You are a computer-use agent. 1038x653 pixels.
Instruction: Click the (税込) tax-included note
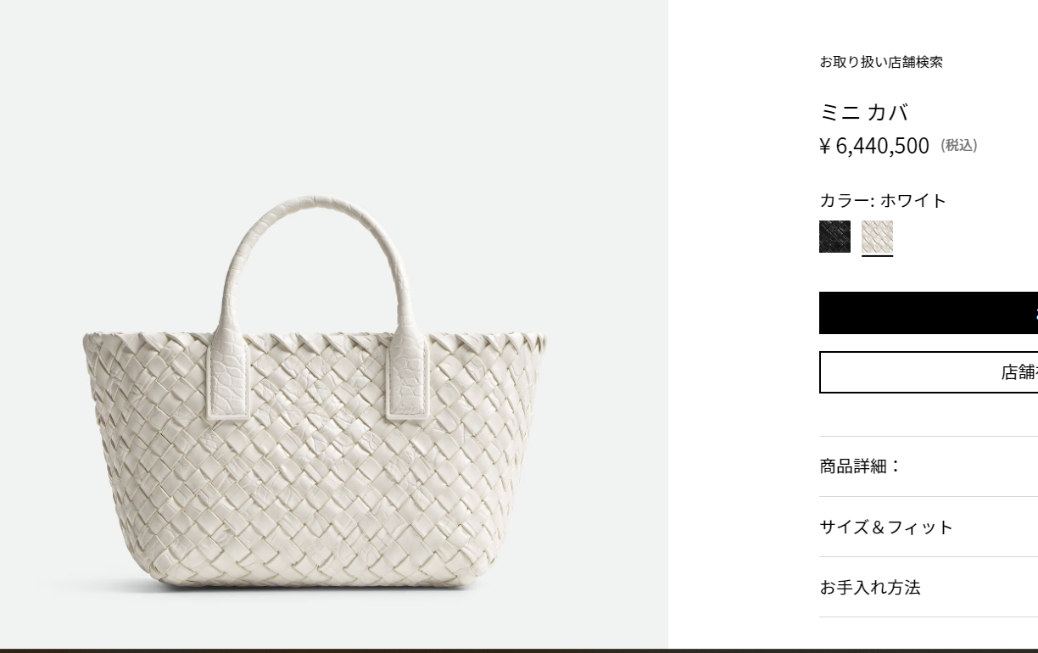[959, 146]
